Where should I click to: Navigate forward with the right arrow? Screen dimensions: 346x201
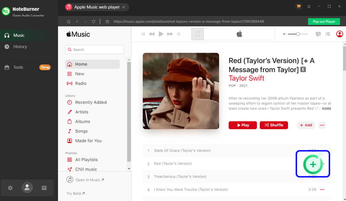[85, 22]
